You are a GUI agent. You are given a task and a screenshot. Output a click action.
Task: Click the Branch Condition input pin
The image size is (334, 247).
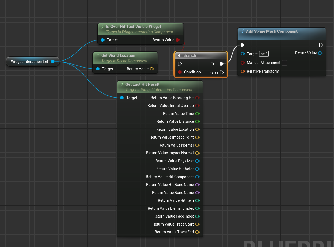point(180,72)
